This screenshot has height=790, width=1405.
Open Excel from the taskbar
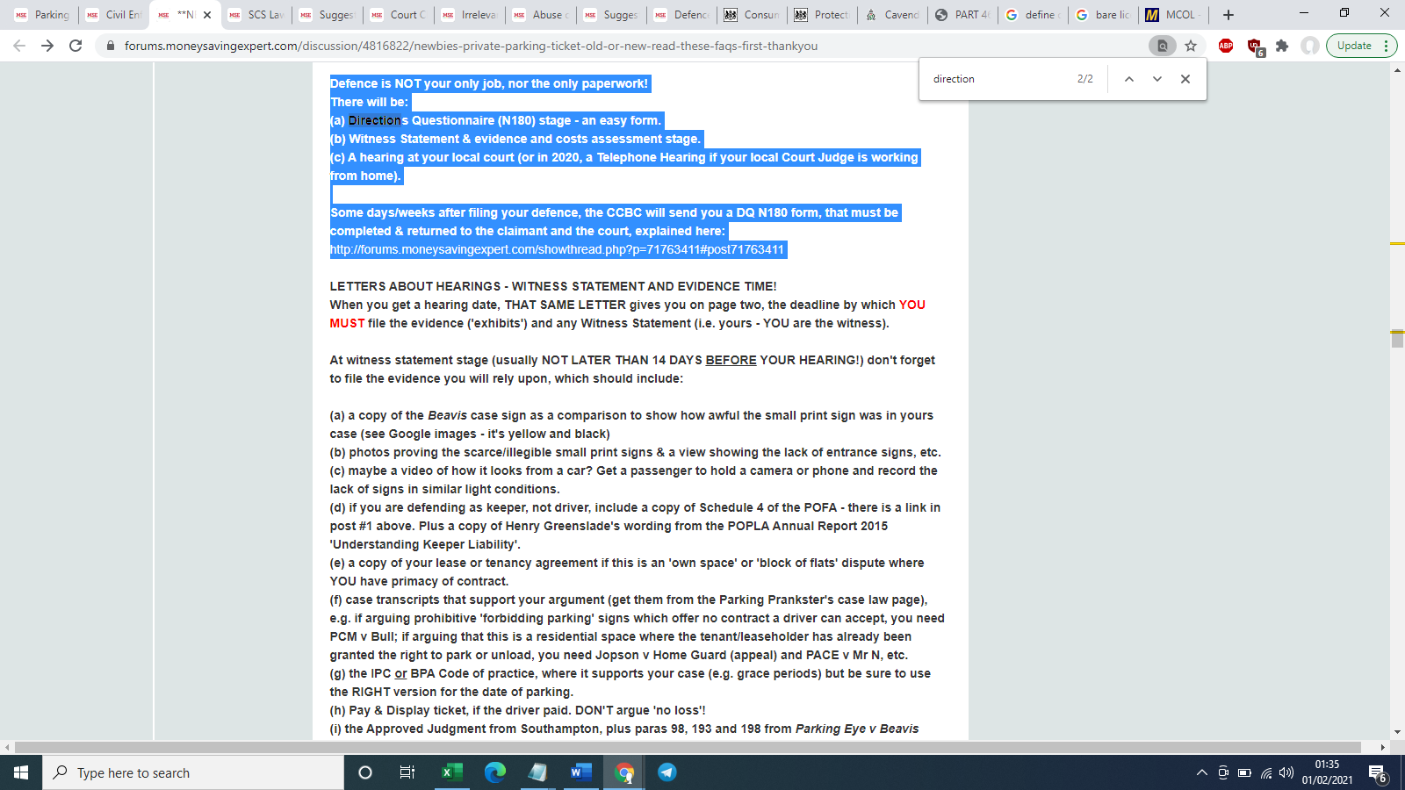click(451, 772)
